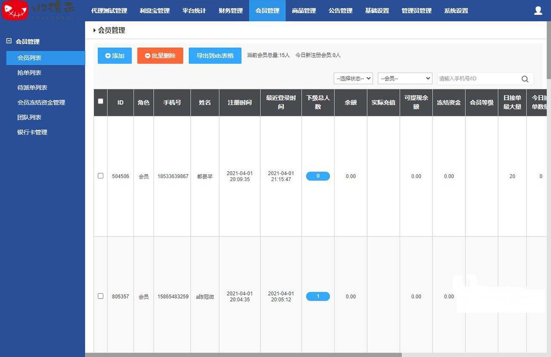Viewport: 551px width, 357px height.
Task: Click the phone number/ID search field
Action: 477,79
